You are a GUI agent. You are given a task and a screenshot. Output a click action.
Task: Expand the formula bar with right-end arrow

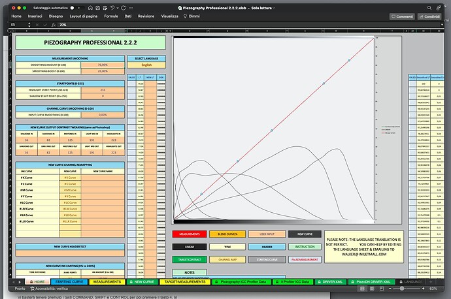click(442, 25)
